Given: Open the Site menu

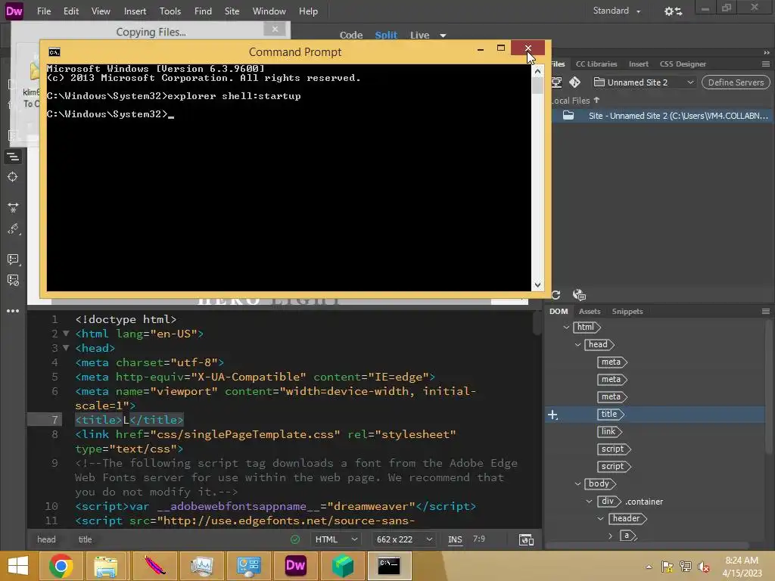Looking at the screenshot, I should coord(232,11).
